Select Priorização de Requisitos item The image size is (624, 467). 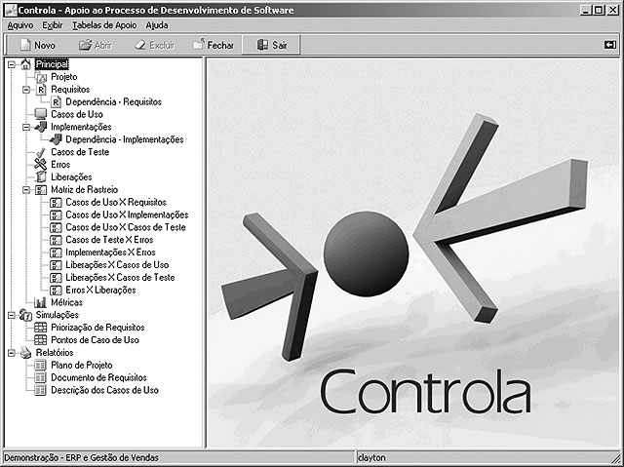(x=97, y=328)
